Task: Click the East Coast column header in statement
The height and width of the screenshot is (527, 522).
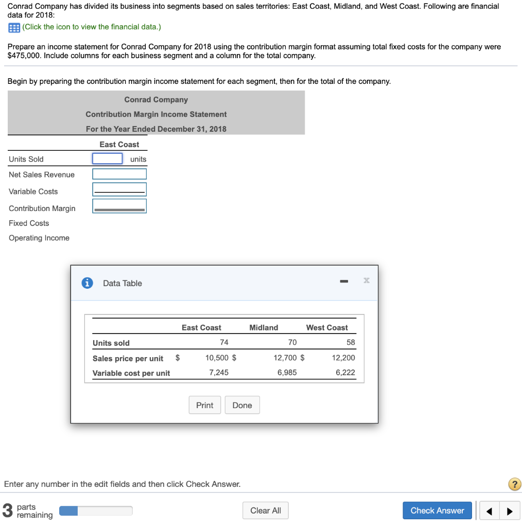Action: 119,145
